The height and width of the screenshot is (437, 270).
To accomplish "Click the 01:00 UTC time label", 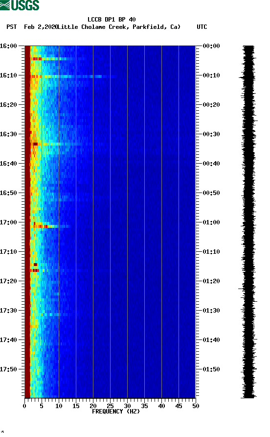I will click(211, 222).
